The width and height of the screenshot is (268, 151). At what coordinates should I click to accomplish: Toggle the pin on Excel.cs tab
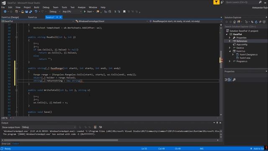(x=57, y=17)
